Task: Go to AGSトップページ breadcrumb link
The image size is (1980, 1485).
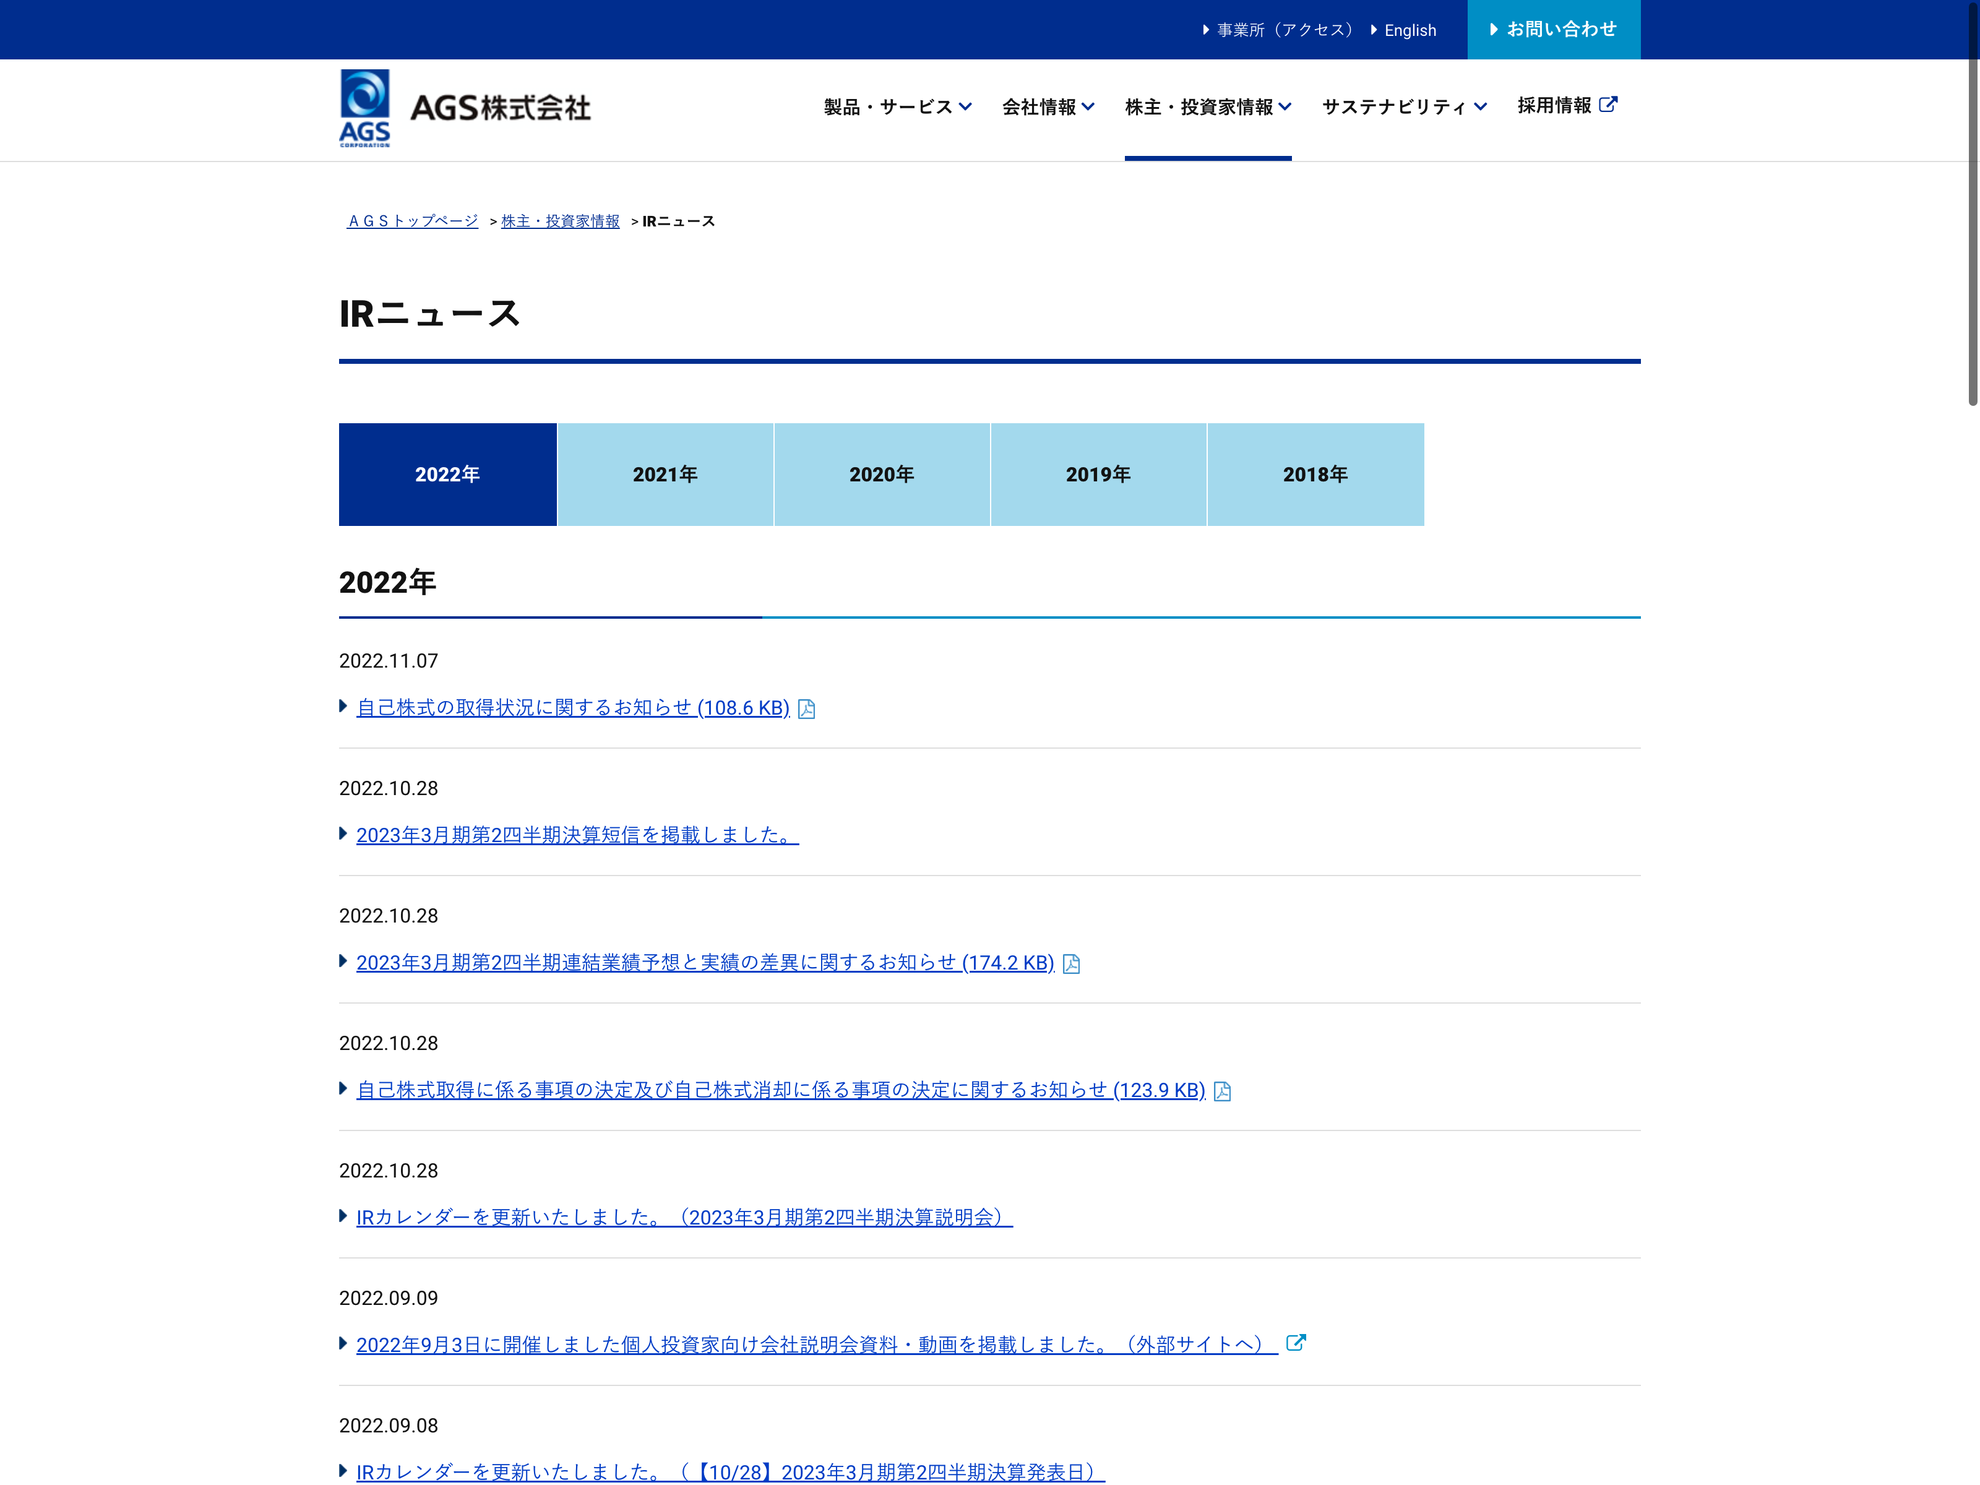Action: (x=413, y=221)
